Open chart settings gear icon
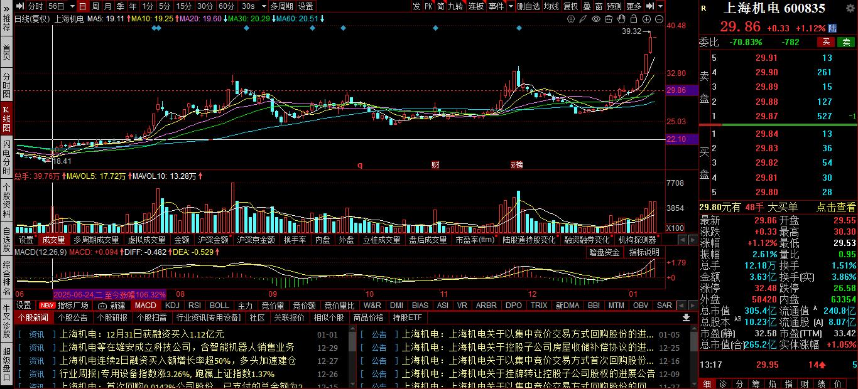 tap(571, 19)
